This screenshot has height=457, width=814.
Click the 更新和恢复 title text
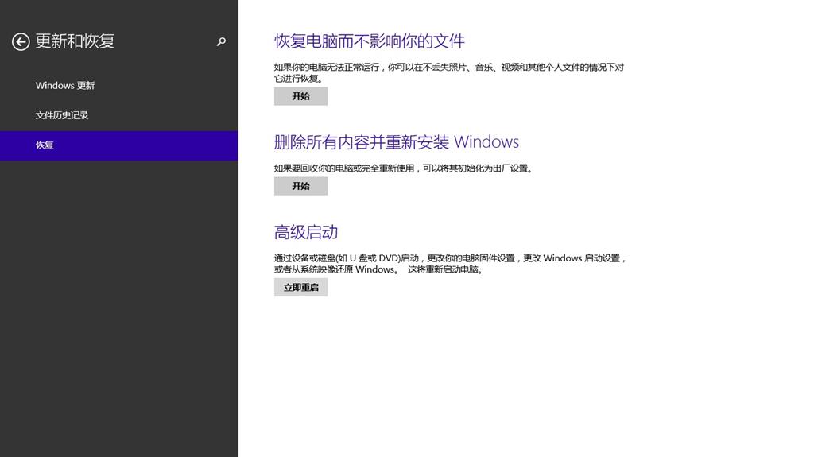(75, 41)
